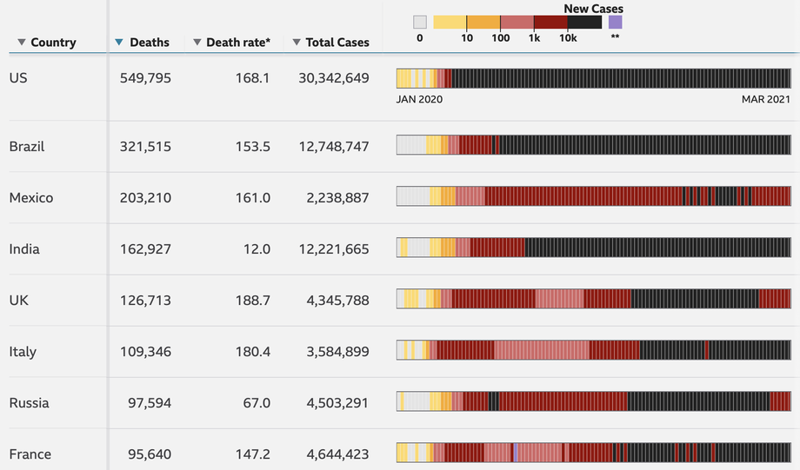Click the France country name
The width and height of the screenshot is (800, 470).
coord(30,454)
